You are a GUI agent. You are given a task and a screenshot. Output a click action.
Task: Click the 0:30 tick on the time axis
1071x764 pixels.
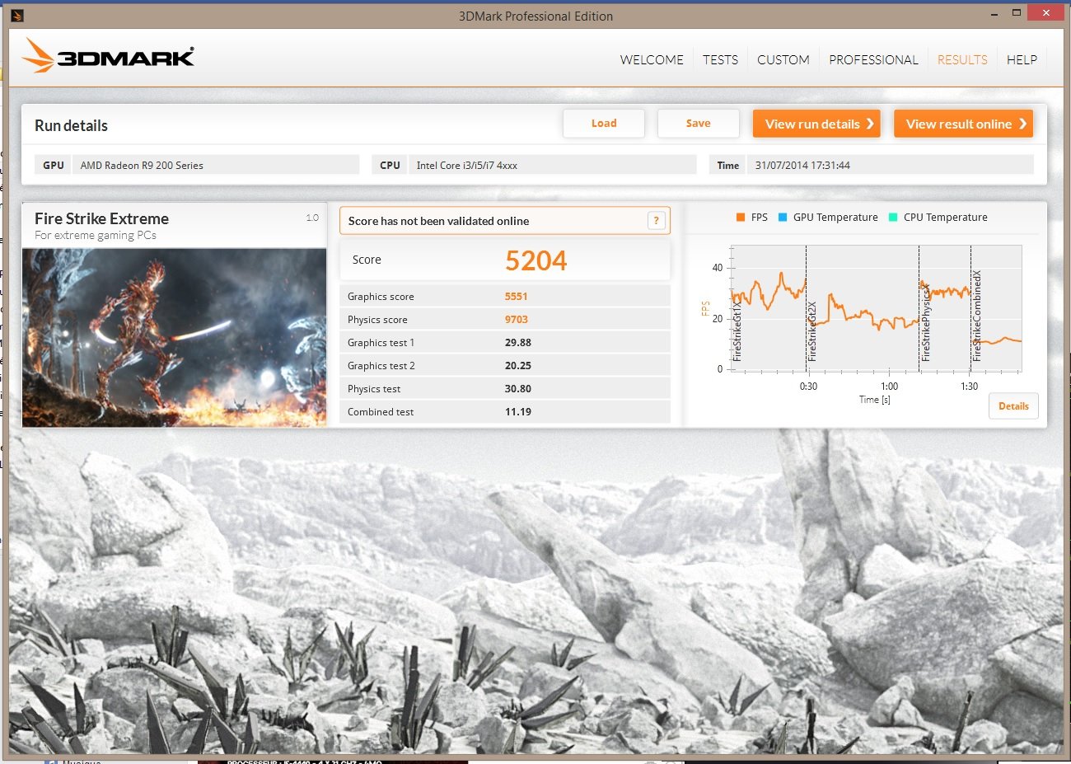click(x=809, y=387)
